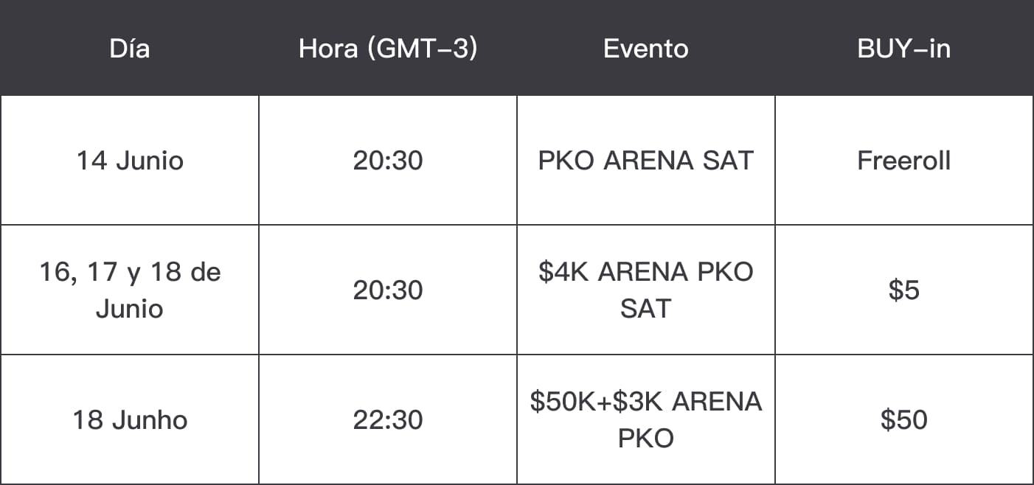Click the BUY-in column header
The width and height of the screenshot is (1034, 485).
[x=904, y=49]
